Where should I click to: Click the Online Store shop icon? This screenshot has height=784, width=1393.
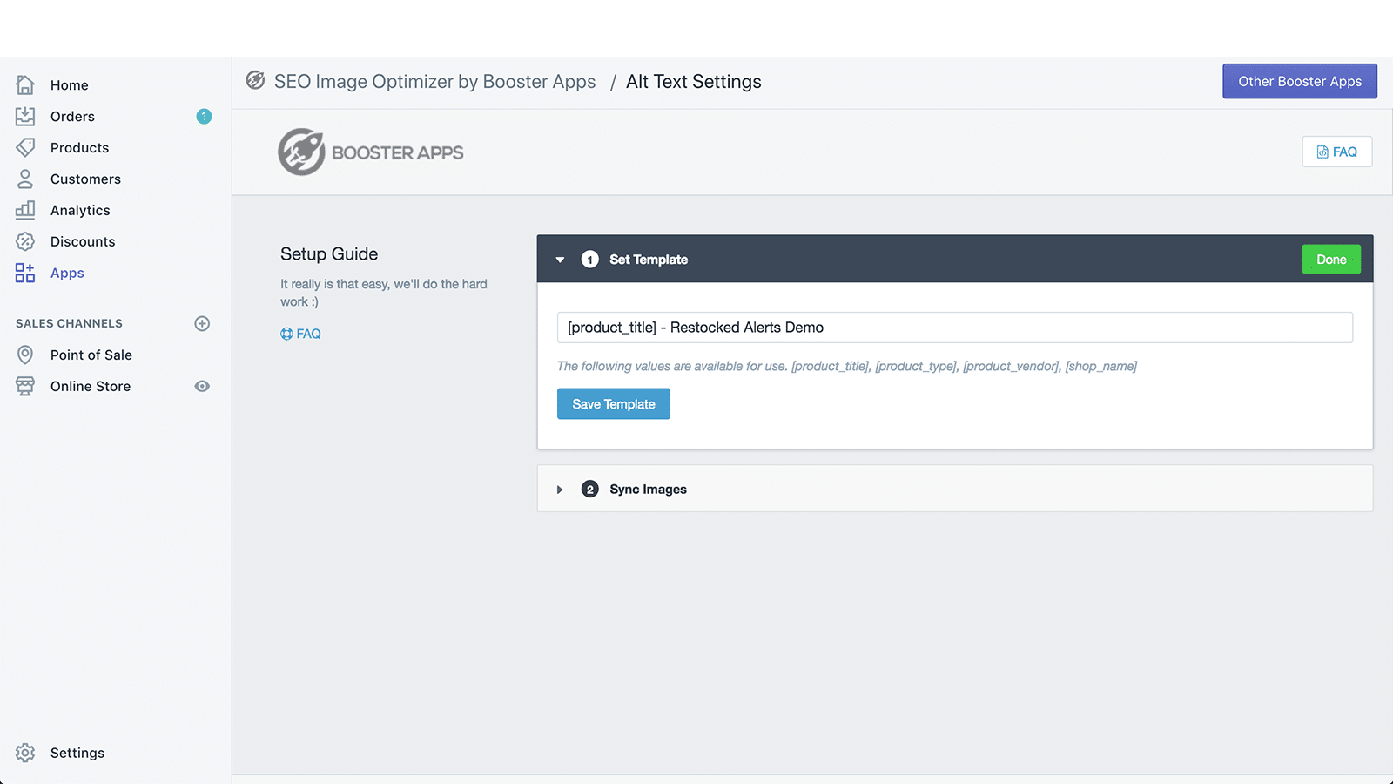25,386
